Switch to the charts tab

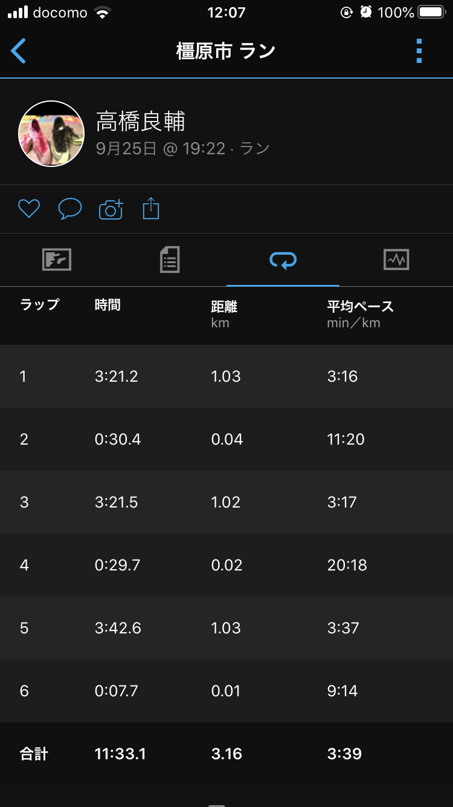tap(396, 260)
